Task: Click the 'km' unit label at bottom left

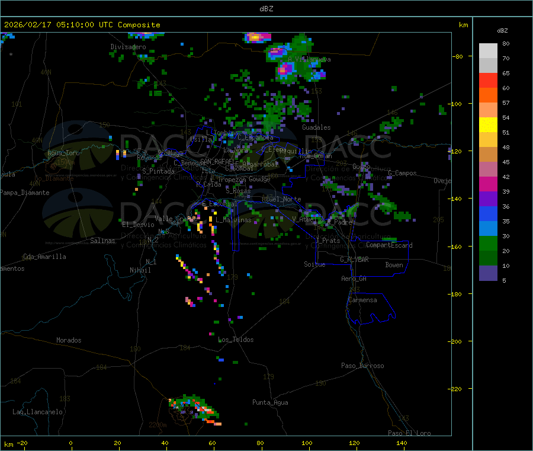Action: (8, 444)
